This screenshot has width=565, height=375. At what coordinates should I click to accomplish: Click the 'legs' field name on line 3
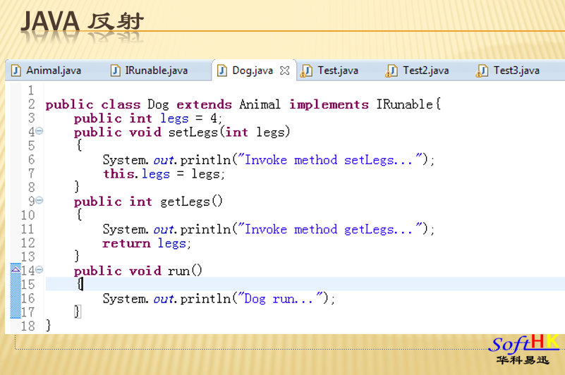coord(174,118)
